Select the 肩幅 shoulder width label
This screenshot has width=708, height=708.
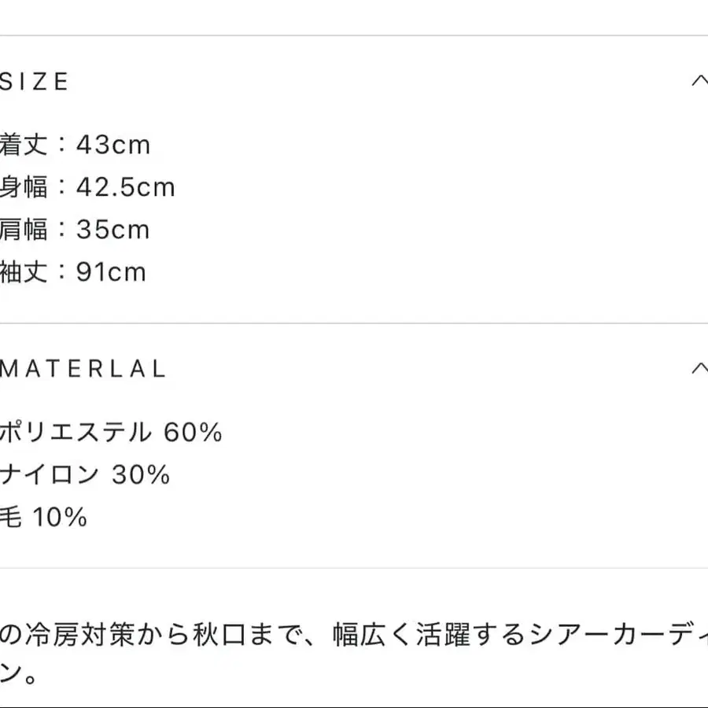click(24, 230)
